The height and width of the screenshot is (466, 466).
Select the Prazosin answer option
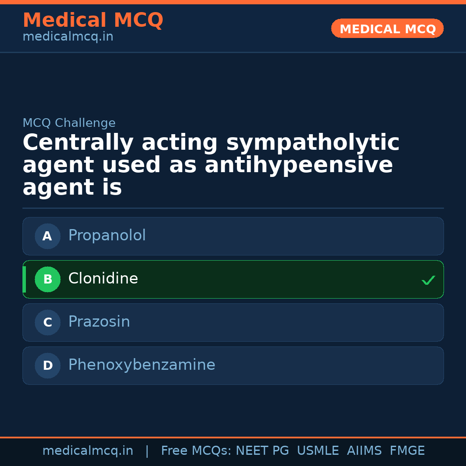click(233, 322)
